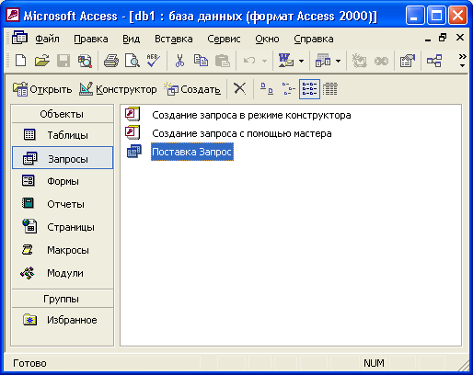
Task: Click the Office Links Word icon
Action: coord(286,61)
